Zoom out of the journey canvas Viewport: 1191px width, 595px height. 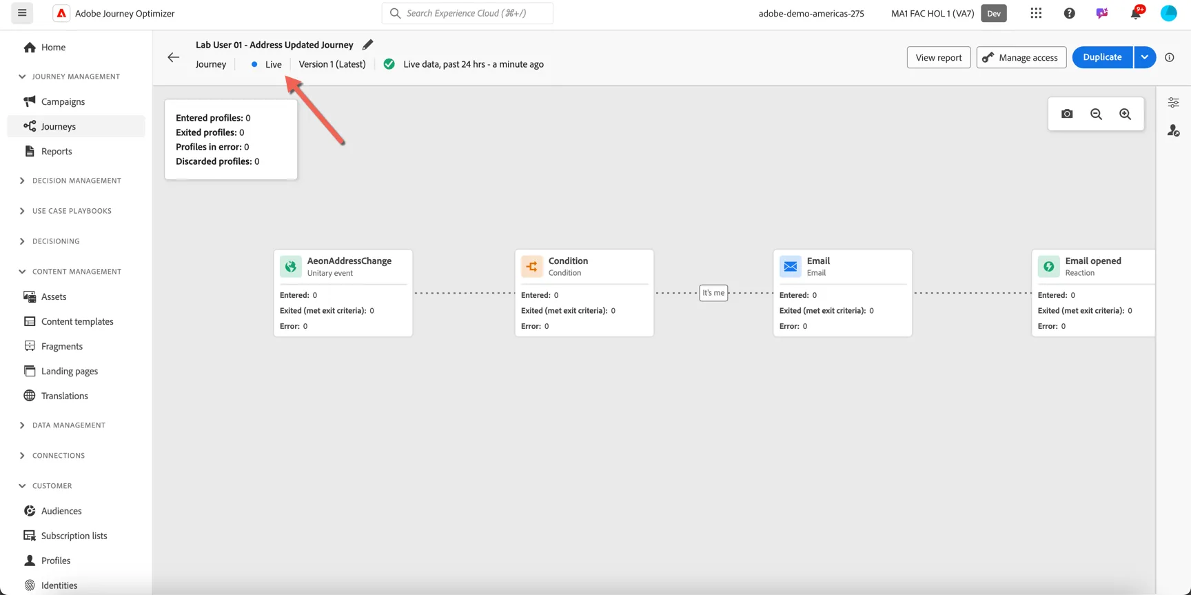coord(1096,114)
